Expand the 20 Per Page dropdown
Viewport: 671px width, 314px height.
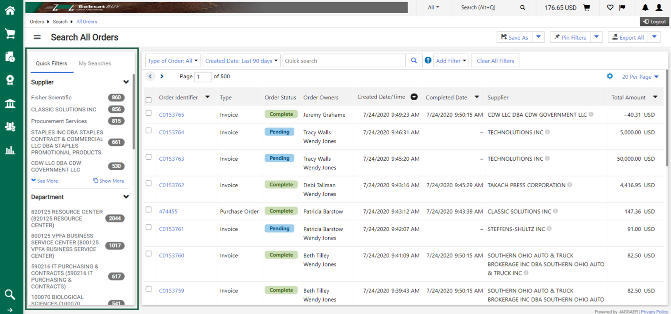640,77
